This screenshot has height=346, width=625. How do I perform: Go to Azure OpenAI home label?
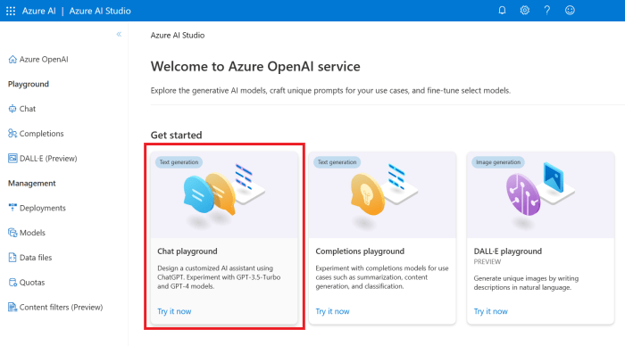tap(44, 60)
